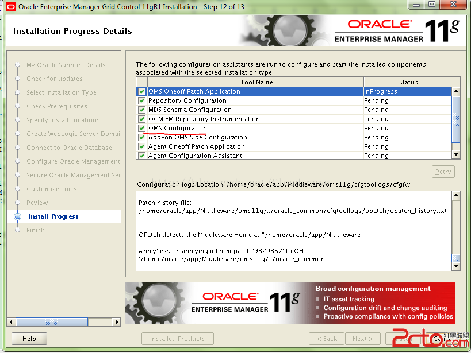The image size is (471, 353).
Task: Click the log panel scrollbar thumb
Action: pyautogui.click(x=456, y=258)
